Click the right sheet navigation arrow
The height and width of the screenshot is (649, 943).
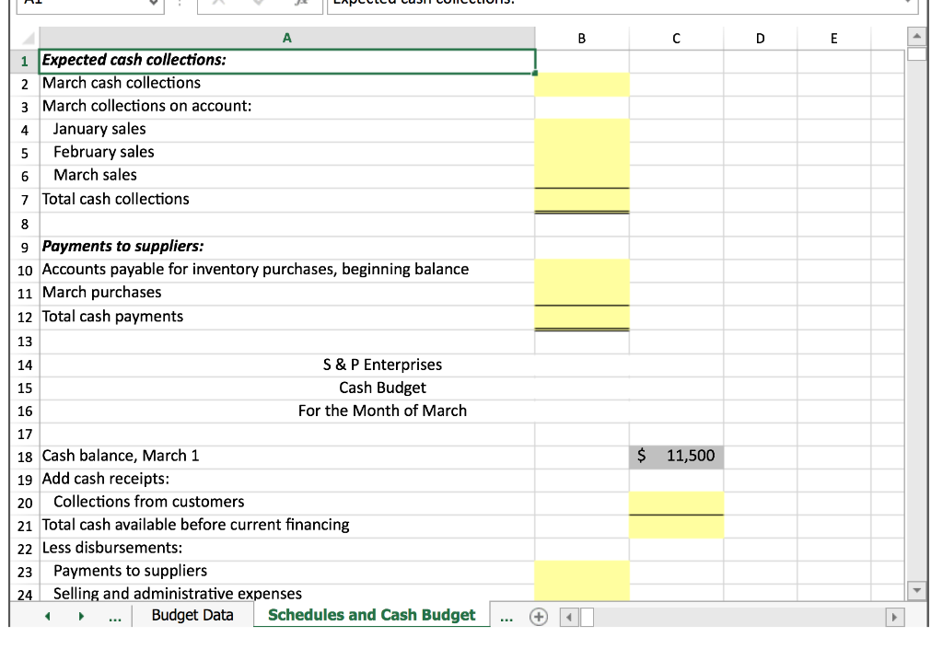pos(81,616)
